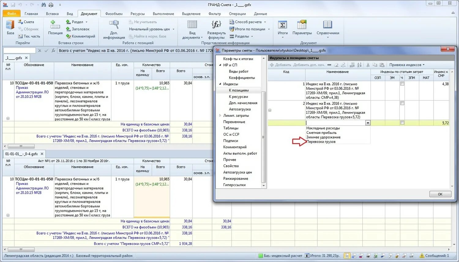Click Добавить доп. нач. button
Image resolution: width=459 pixels, height=262 pixels.
[309, 65]
